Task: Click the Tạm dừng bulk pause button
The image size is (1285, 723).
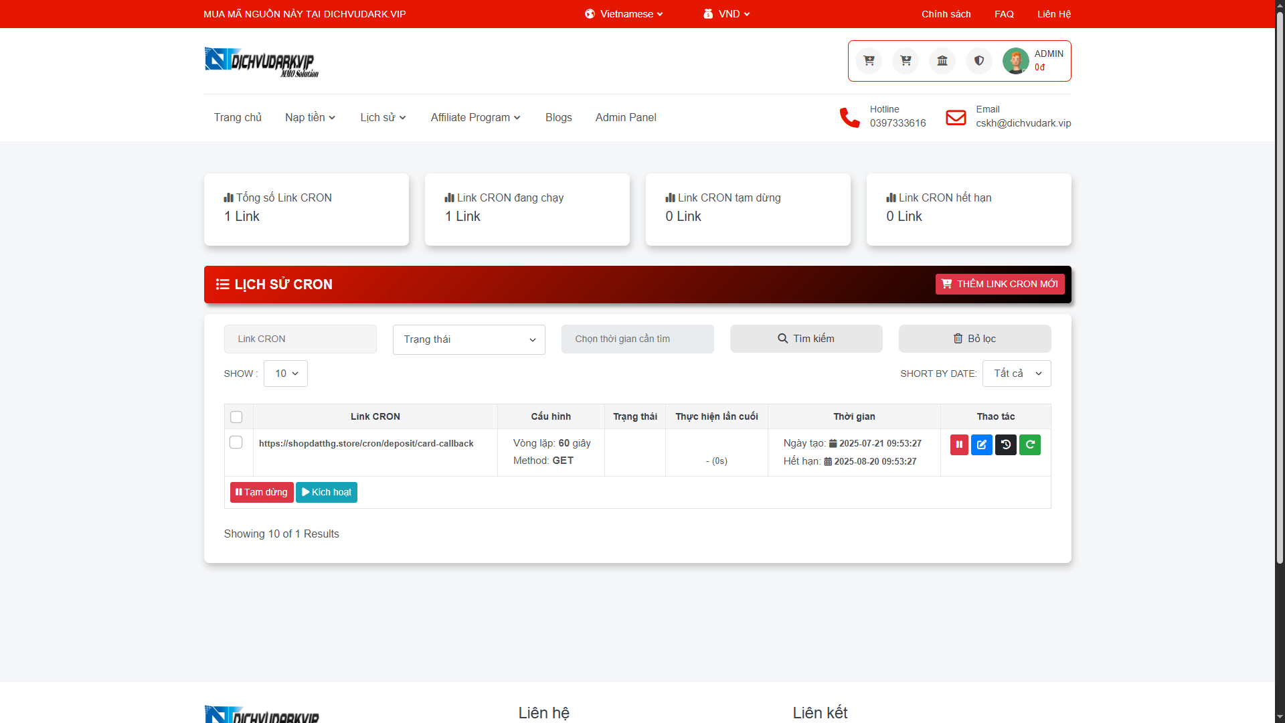Action: coord(262,492)
